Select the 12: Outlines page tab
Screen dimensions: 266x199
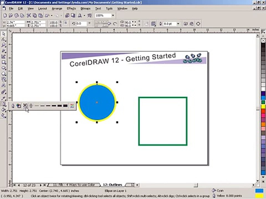(x=113, y=185)
